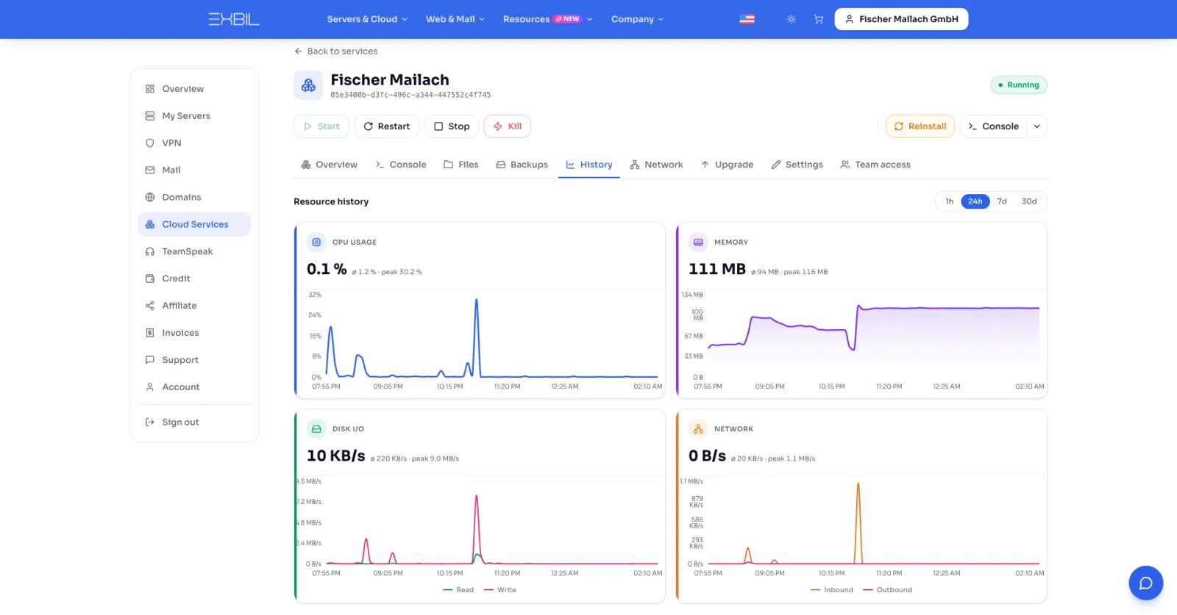1177x615 pixels.
Task: Click the Disk I/O drive icon
Action: tap(316, 428)
